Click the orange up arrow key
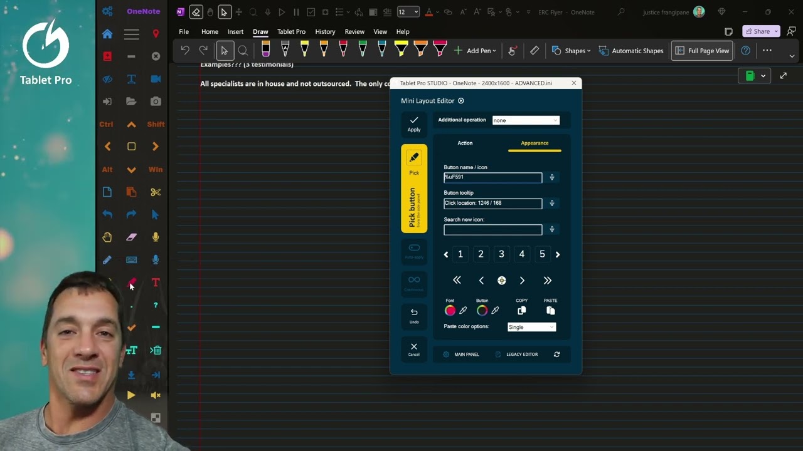 point(131,124)
